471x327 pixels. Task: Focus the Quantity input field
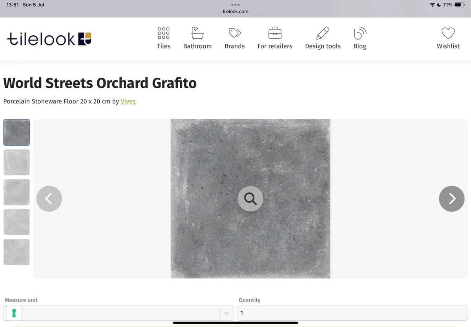(x=352, y=313)
